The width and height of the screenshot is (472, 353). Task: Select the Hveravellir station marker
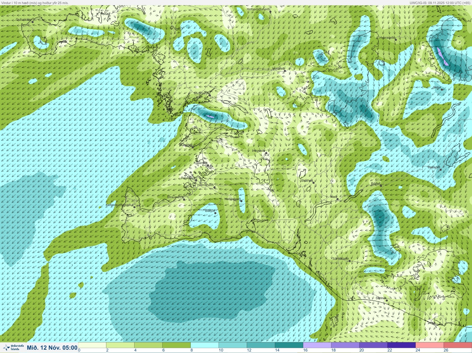tap(396, 39)
